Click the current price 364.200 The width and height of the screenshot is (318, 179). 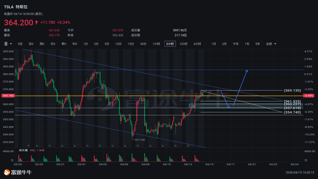tap(19, 23)
